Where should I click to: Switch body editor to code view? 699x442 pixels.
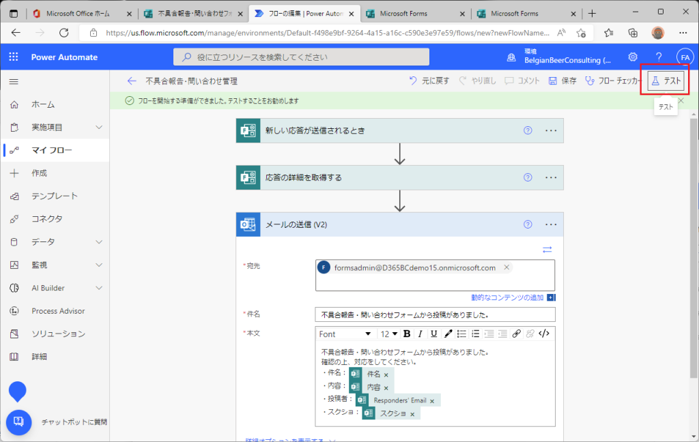544,334
